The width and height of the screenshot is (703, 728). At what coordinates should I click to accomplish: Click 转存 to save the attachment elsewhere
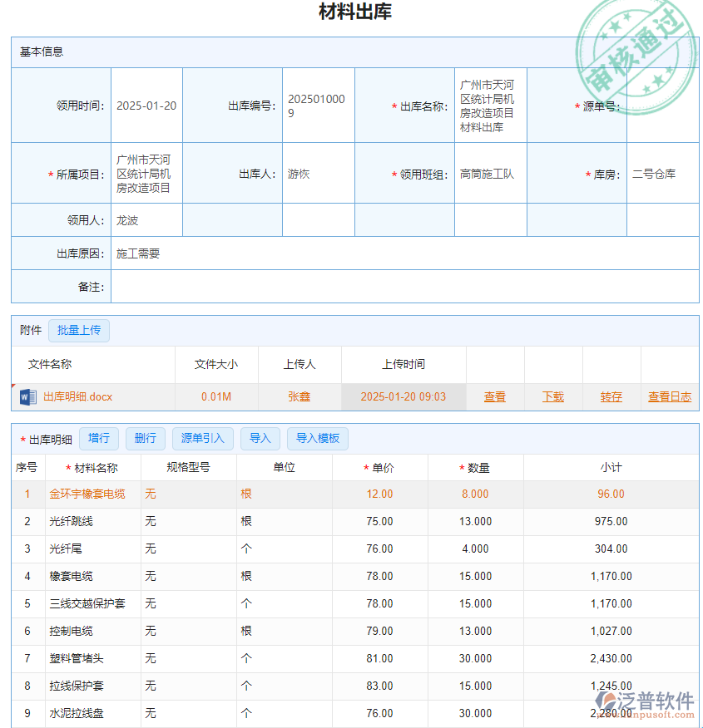click(x=611, y=396)
